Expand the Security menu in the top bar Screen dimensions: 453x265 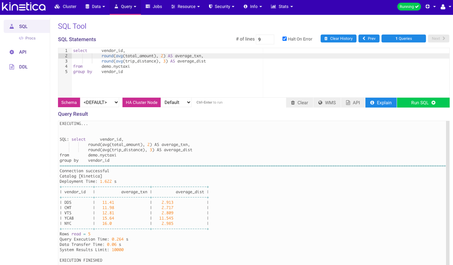click(x=222, y=6)
